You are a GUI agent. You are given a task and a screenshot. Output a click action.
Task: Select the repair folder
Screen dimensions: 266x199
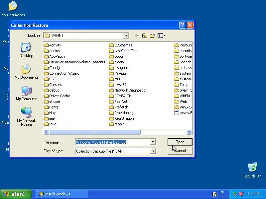116,124
